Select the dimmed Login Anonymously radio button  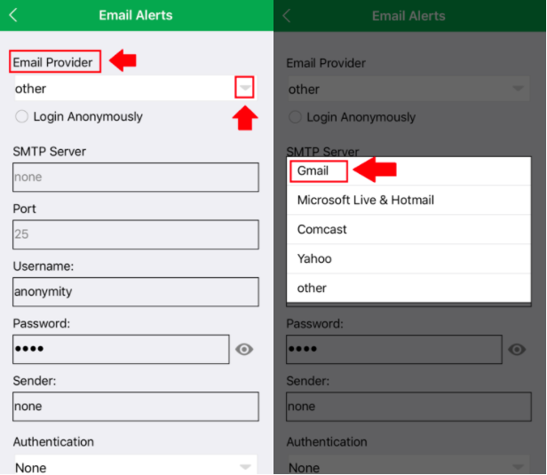tap(296, 117)
